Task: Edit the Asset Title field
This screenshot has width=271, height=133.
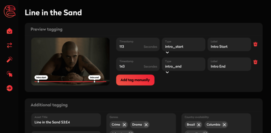Action: click(x=66, y=120)
